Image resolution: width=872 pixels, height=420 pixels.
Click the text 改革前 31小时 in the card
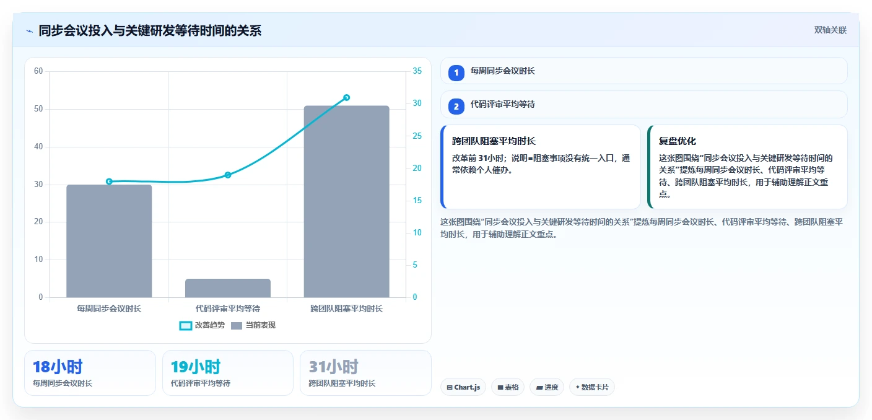(477, 158)
